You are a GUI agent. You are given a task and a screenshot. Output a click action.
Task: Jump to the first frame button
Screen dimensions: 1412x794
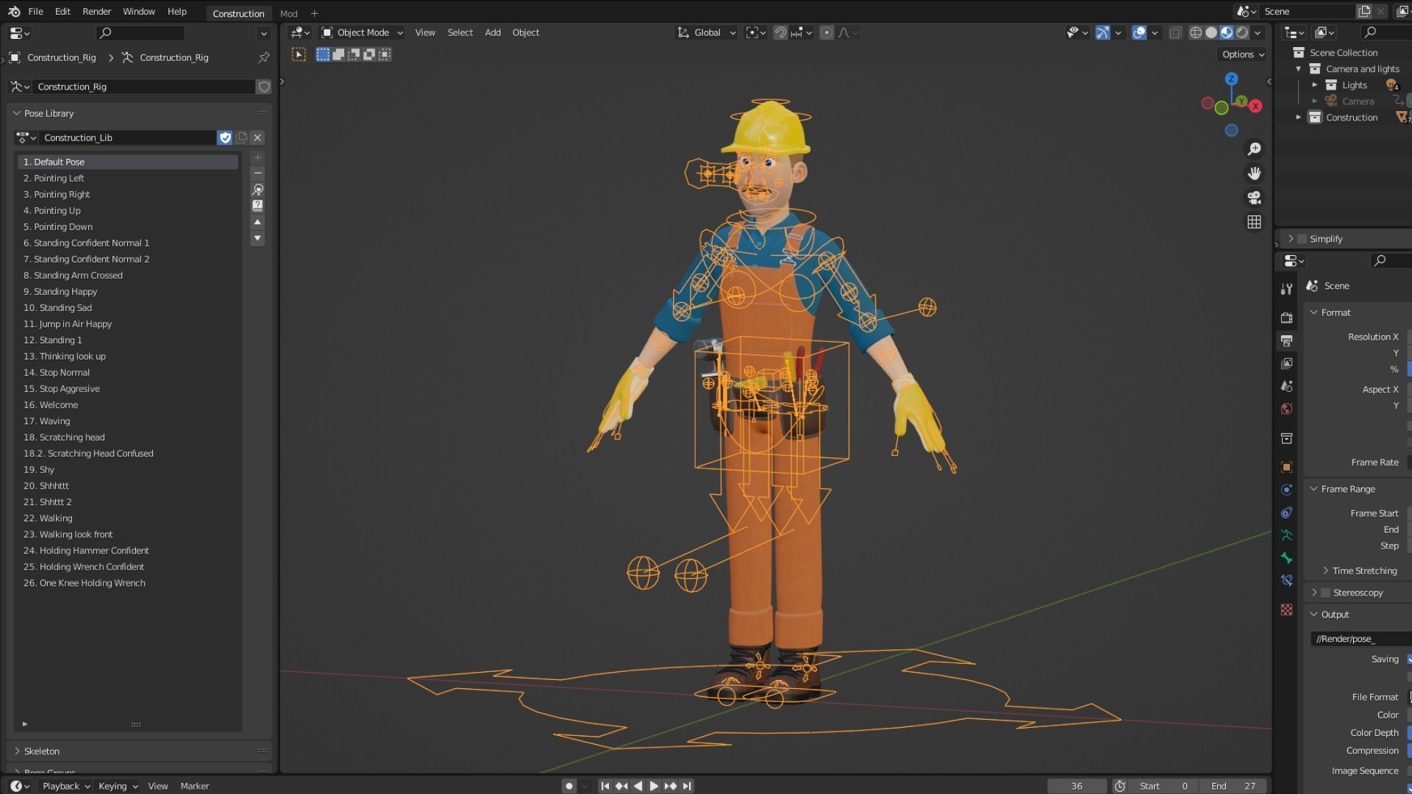605,786
